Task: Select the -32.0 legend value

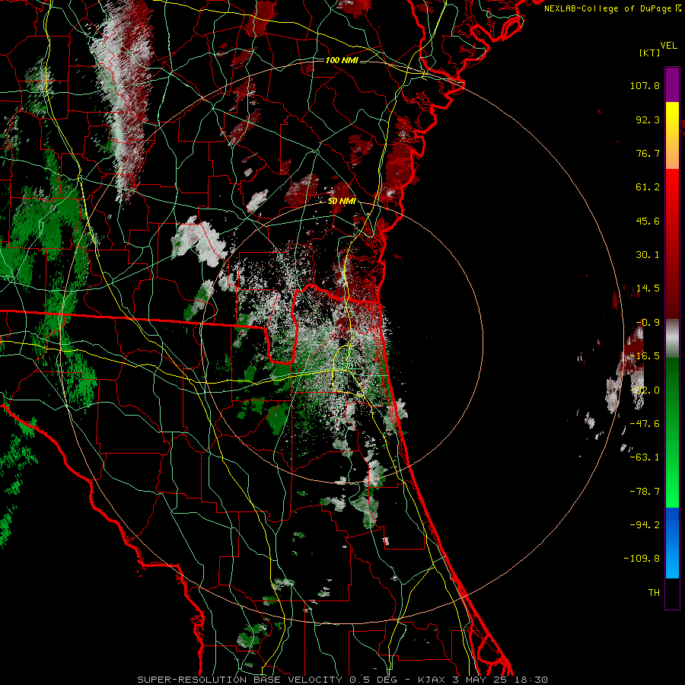Action: 645,390
